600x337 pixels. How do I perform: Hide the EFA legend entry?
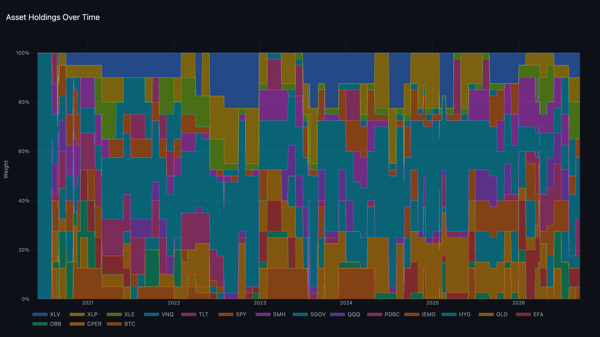(530, 314)
